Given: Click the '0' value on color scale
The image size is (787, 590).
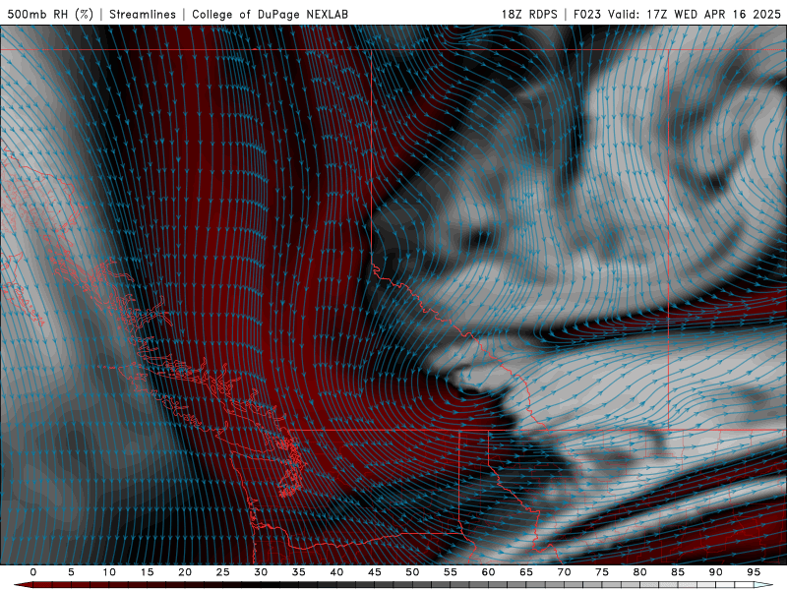Looking at the screenshot, I should point(33,572).
